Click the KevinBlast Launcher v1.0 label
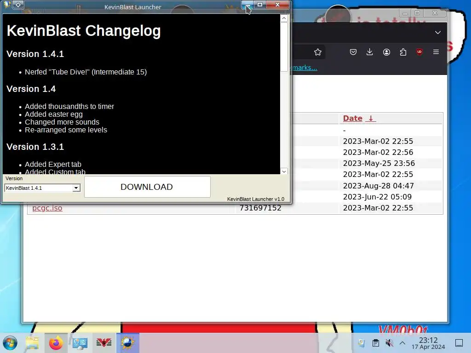 coord(256,199)
